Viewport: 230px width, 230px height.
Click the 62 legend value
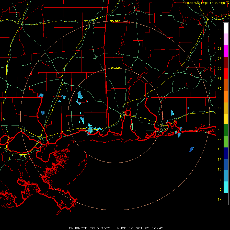220,38
